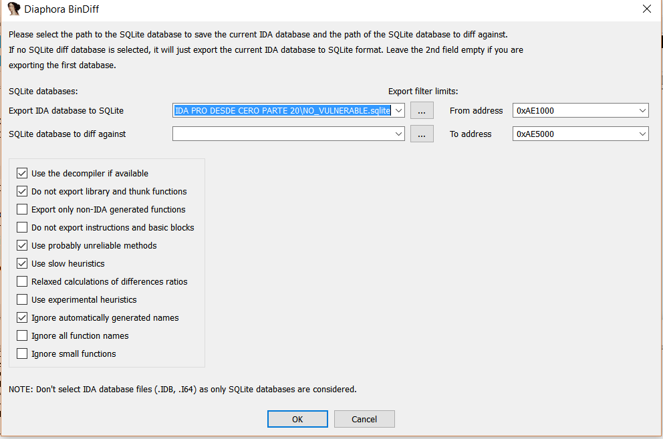Turn on Use experimental heuristics

click(x=22, y=300)
